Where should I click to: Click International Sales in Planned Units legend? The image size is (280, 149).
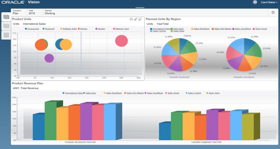[161, 29]
